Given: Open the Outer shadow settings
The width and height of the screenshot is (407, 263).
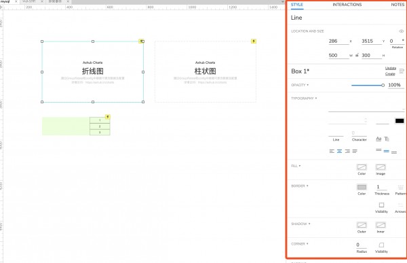Looking at the screenshot, I should (362, 225).
